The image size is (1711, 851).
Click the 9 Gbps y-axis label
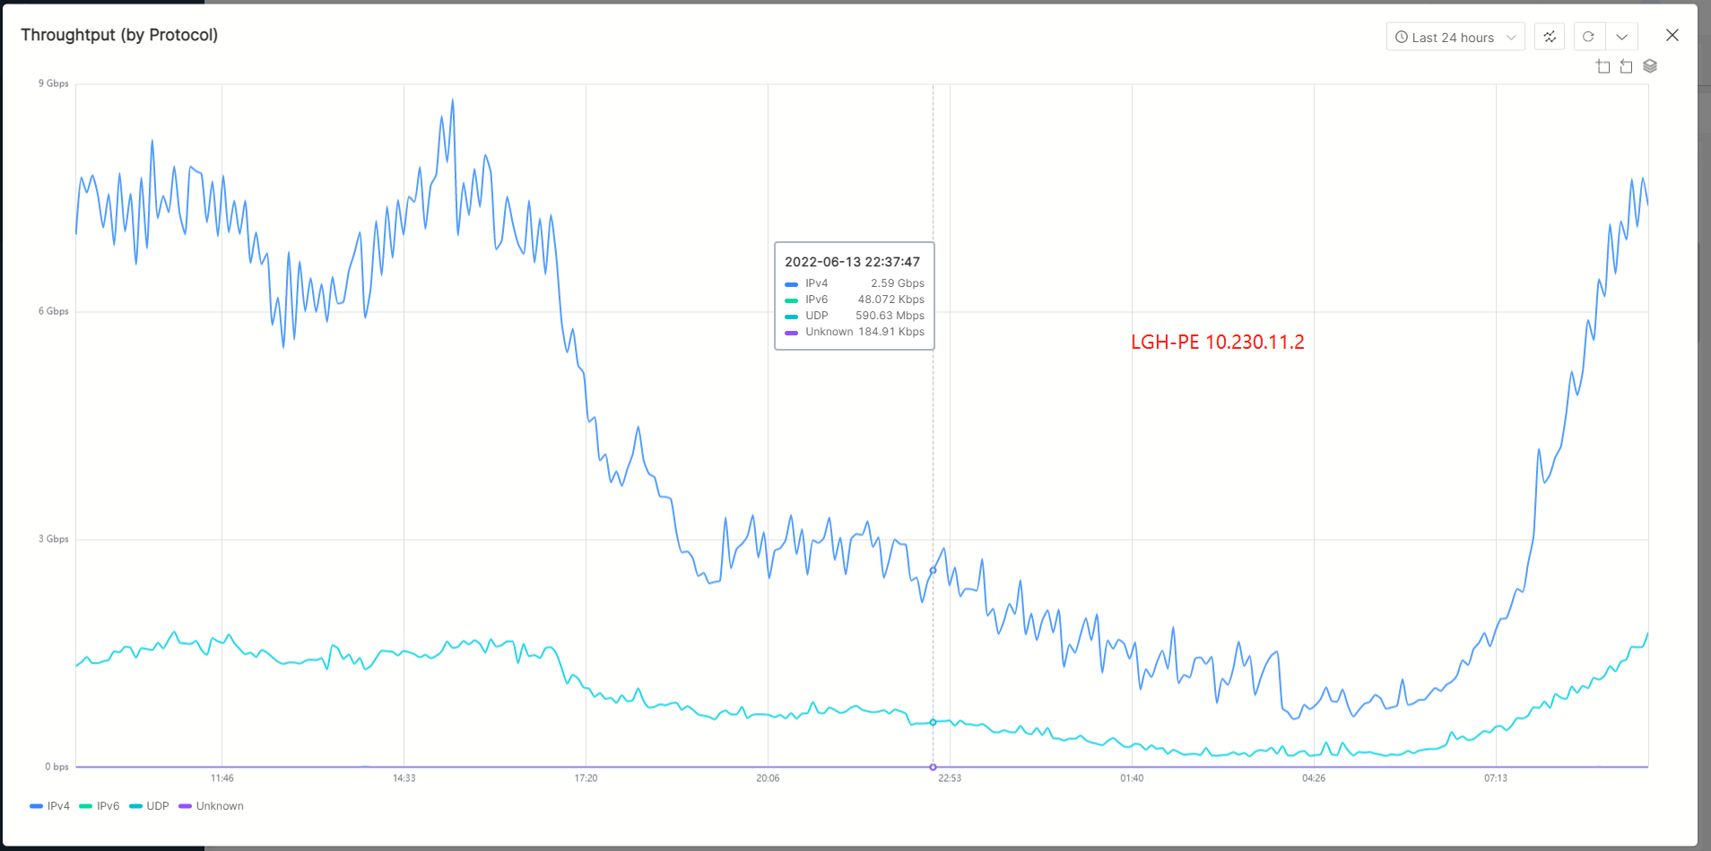click(54, 83)
